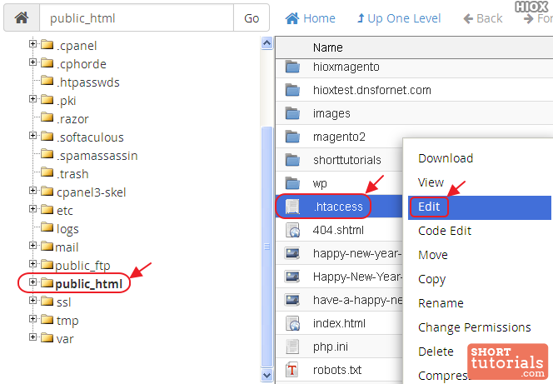Choose Move from context menu

pyautogui.click(x=433, y=255)
